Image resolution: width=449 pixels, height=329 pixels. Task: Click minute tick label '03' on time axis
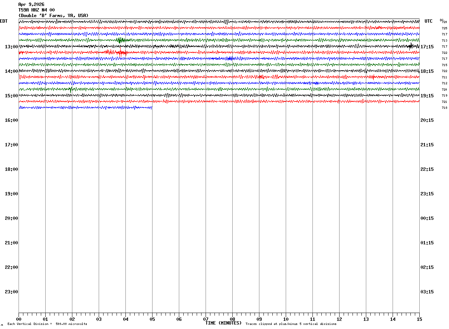99,319
